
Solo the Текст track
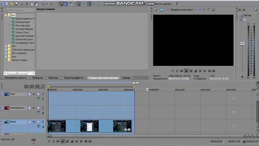click(43, 94)
